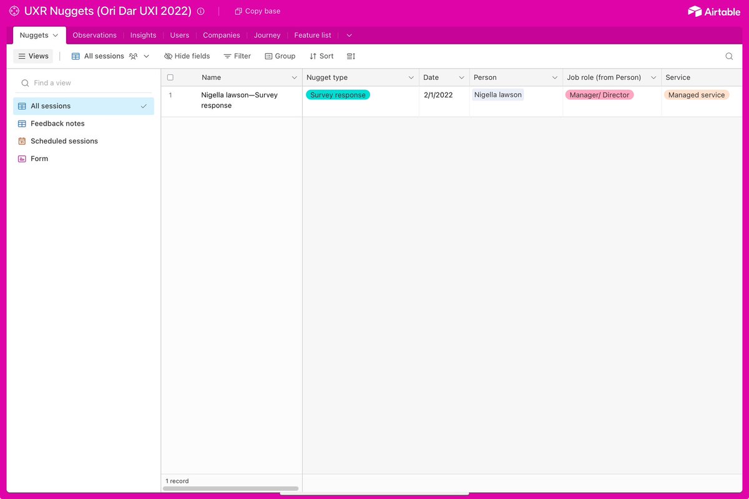
Task: Select All sessions view in sidebar
Action: pos(84,106)
